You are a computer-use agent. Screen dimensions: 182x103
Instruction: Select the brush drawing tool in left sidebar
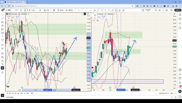coord(2,33)
